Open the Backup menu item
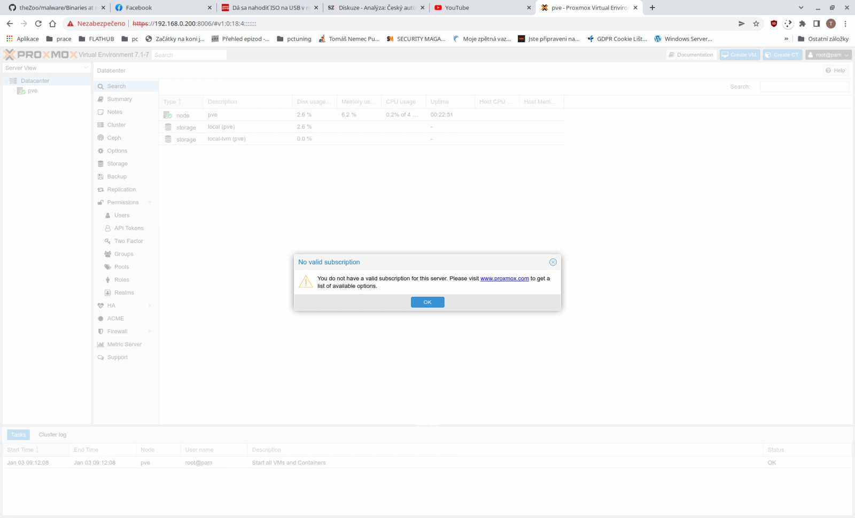This screenshot has height=518, width=855. (x=126, y=177)
